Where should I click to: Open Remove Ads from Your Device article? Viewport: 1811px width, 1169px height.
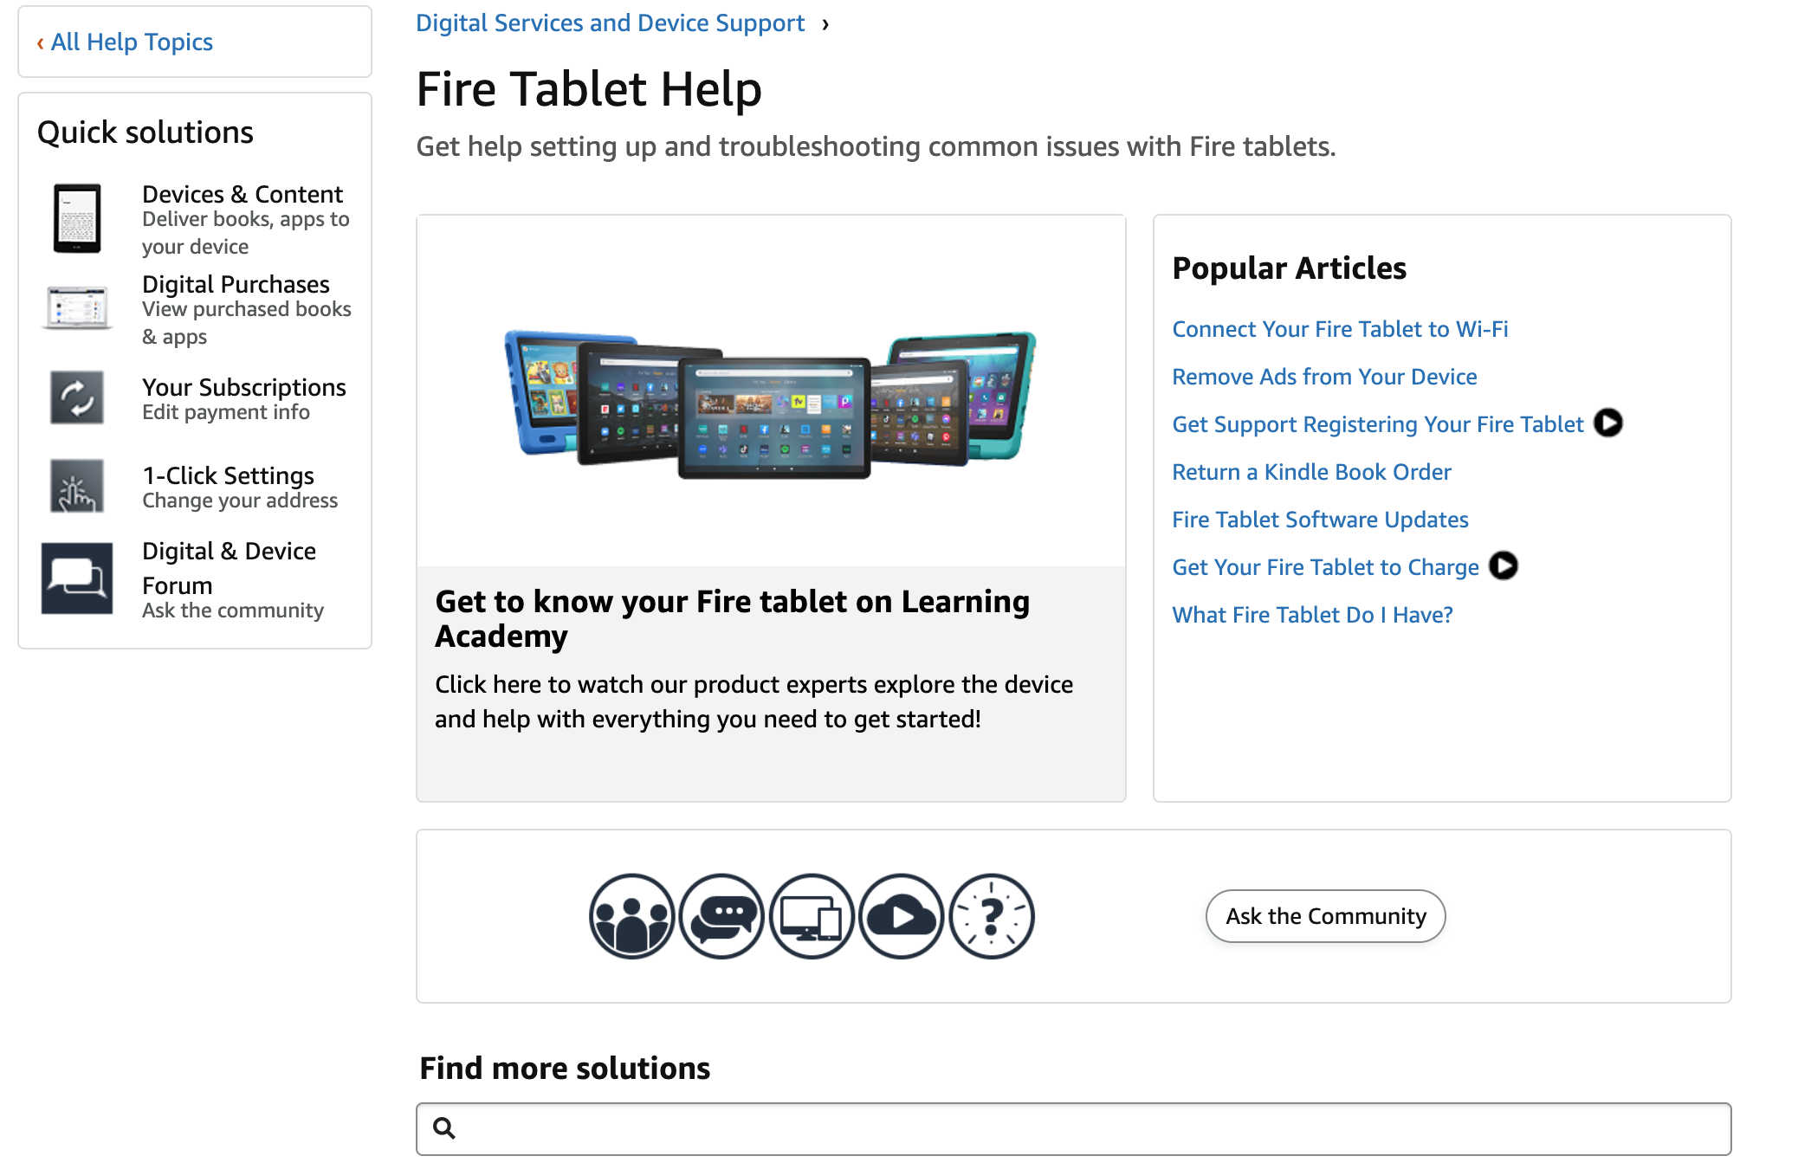click(1324, 377)
